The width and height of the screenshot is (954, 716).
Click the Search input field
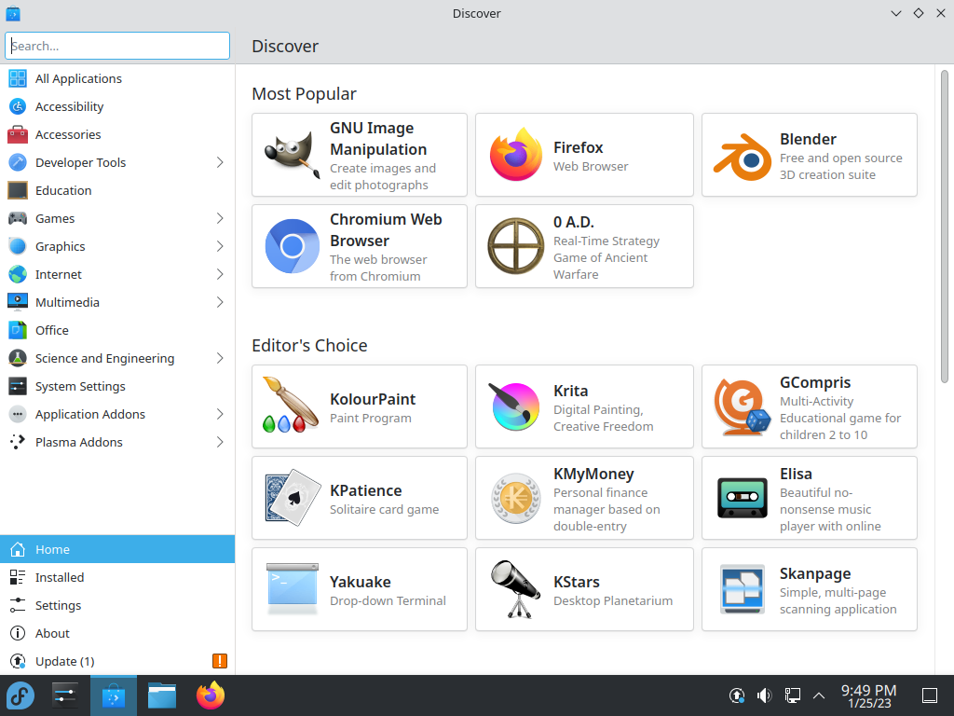[117, 46]
